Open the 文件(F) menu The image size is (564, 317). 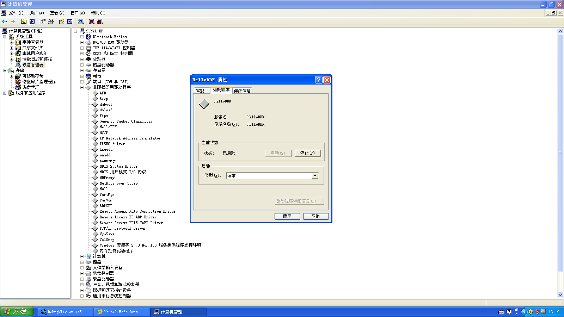[x=16, y=13]
